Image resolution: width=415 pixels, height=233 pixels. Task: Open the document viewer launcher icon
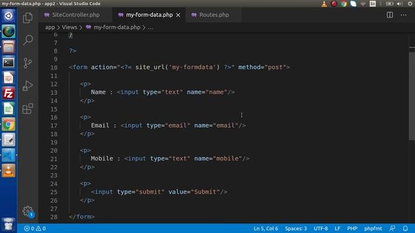click(8, 78)
